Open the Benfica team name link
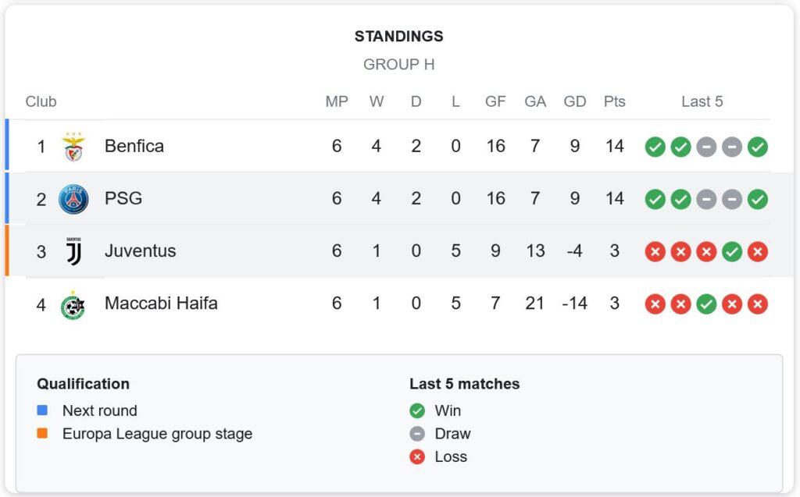The height and width of the screenshot is (497, 800). 134,147
